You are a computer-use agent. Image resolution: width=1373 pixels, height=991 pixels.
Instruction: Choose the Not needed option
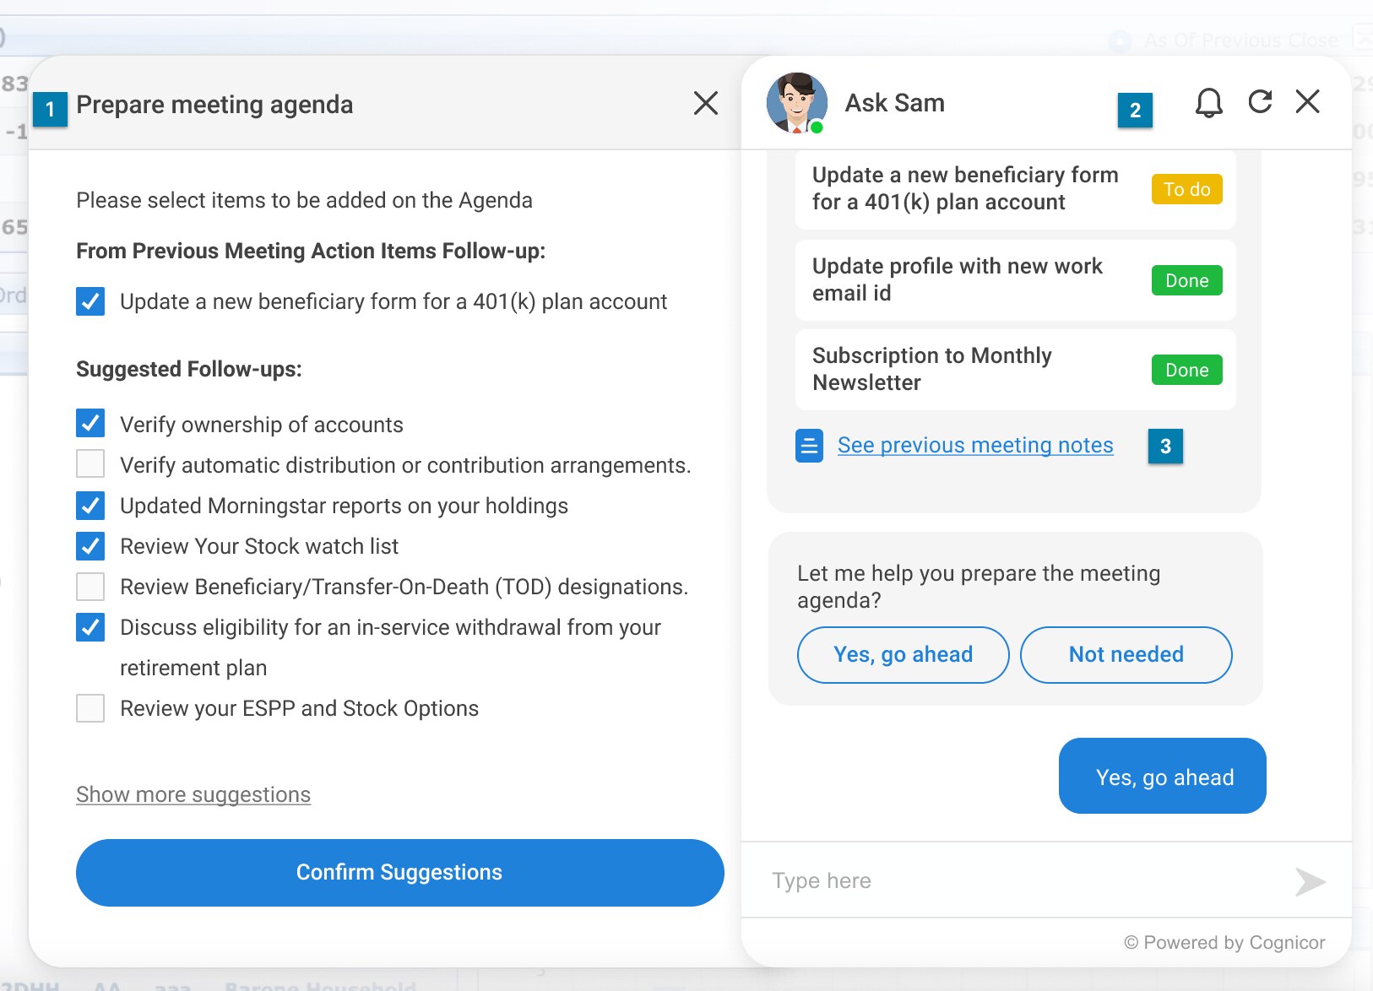pos(1126,654)
